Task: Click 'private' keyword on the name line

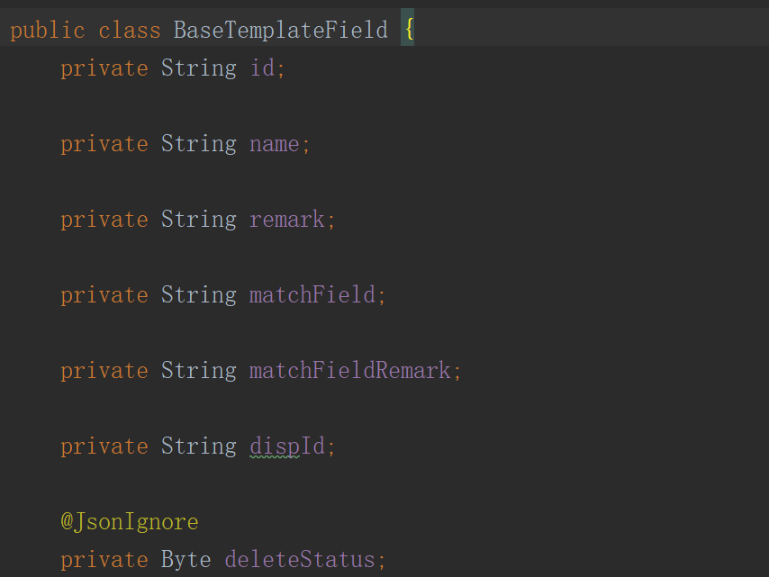Action: (104, 144)
